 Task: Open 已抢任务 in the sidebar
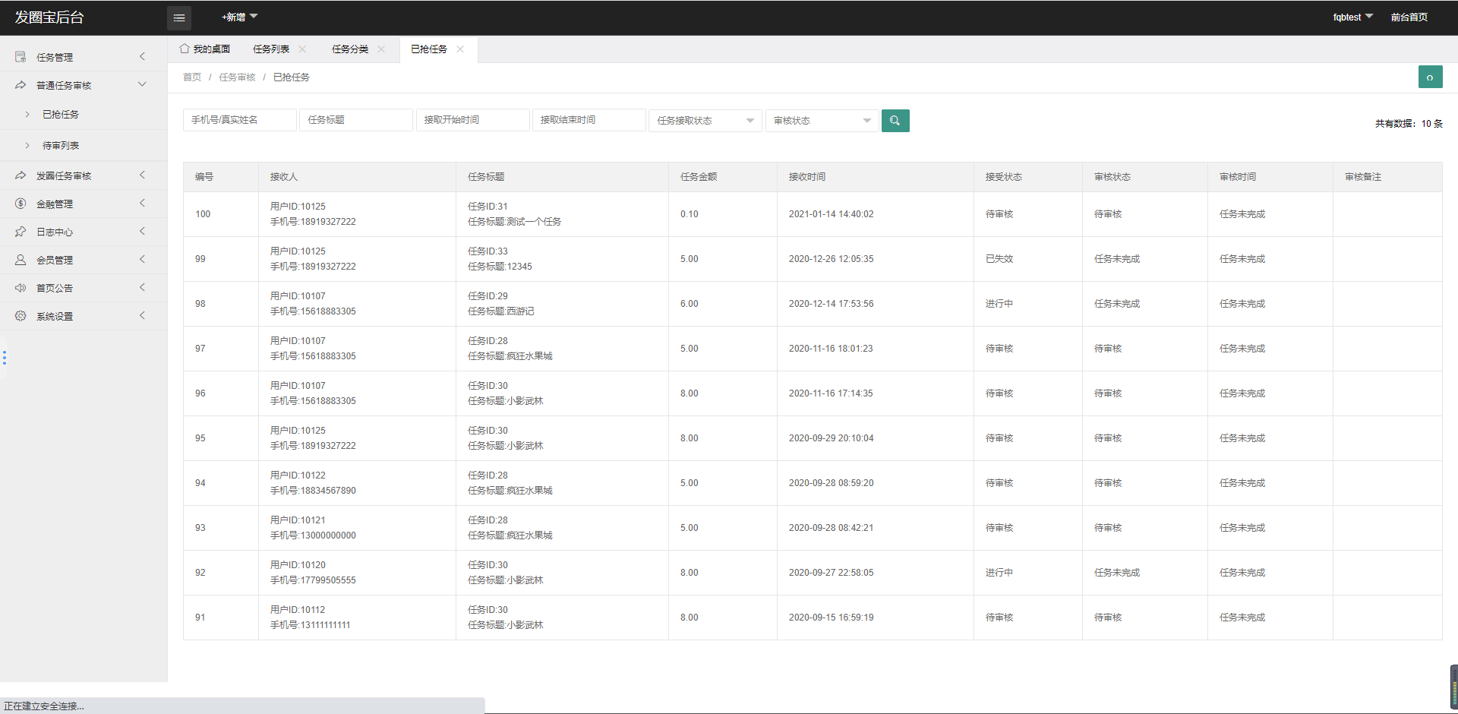coord(61,115)
